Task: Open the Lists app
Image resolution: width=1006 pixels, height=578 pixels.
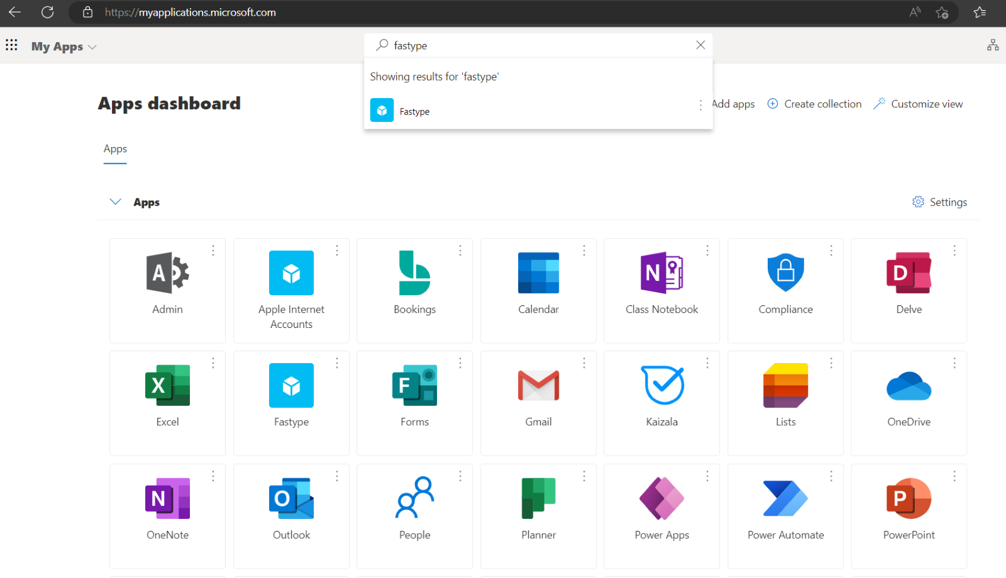Action: 785,403
